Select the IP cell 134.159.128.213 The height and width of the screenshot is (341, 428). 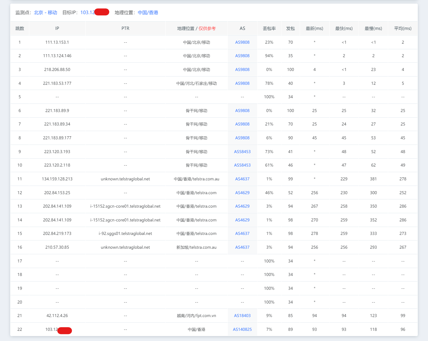(57, 179)
